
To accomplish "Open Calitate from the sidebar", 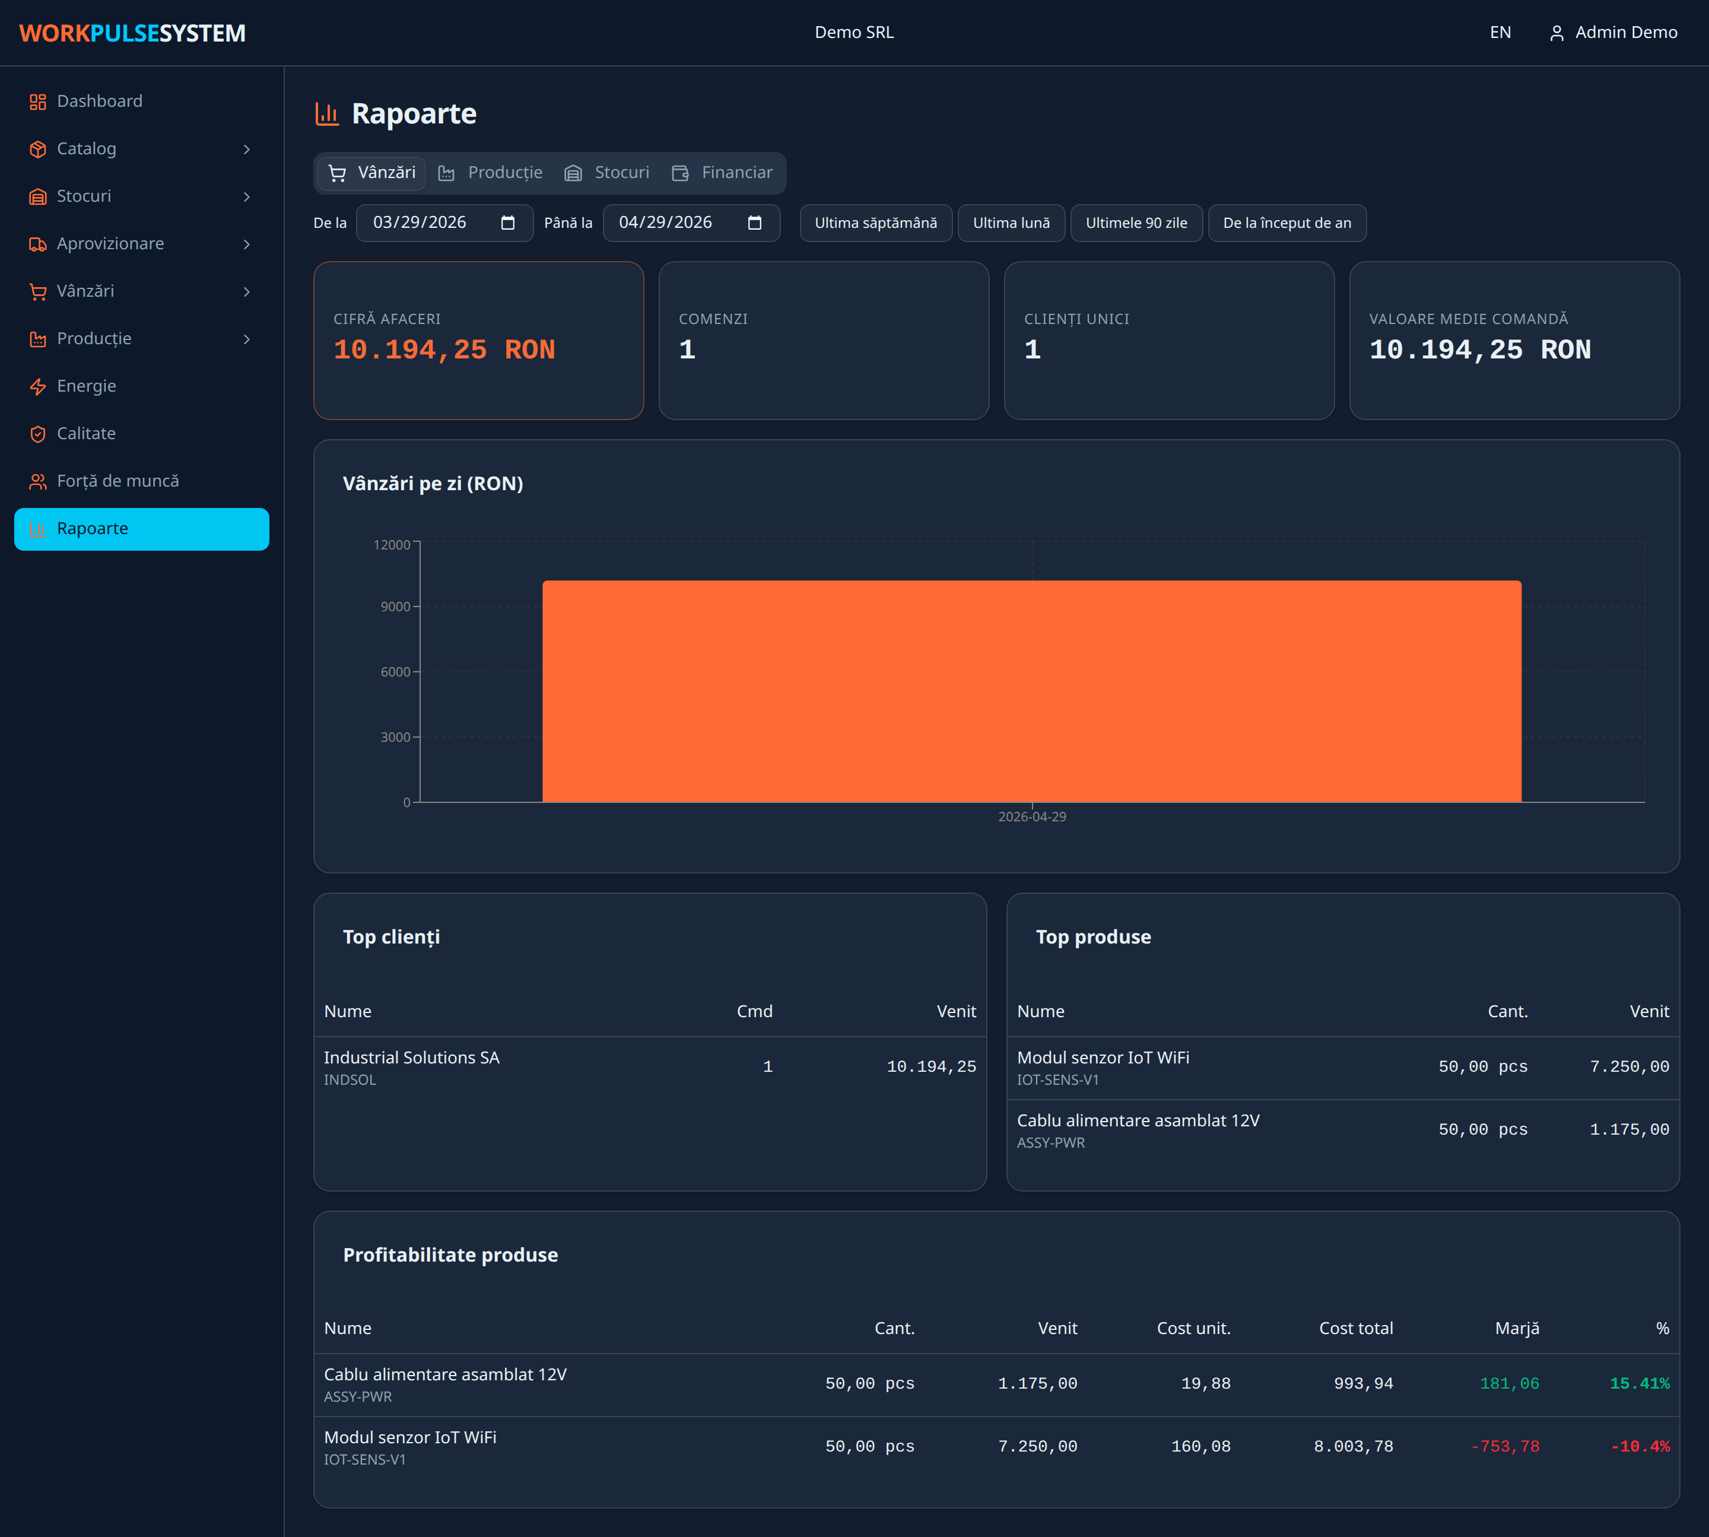I will click(142, 434).
